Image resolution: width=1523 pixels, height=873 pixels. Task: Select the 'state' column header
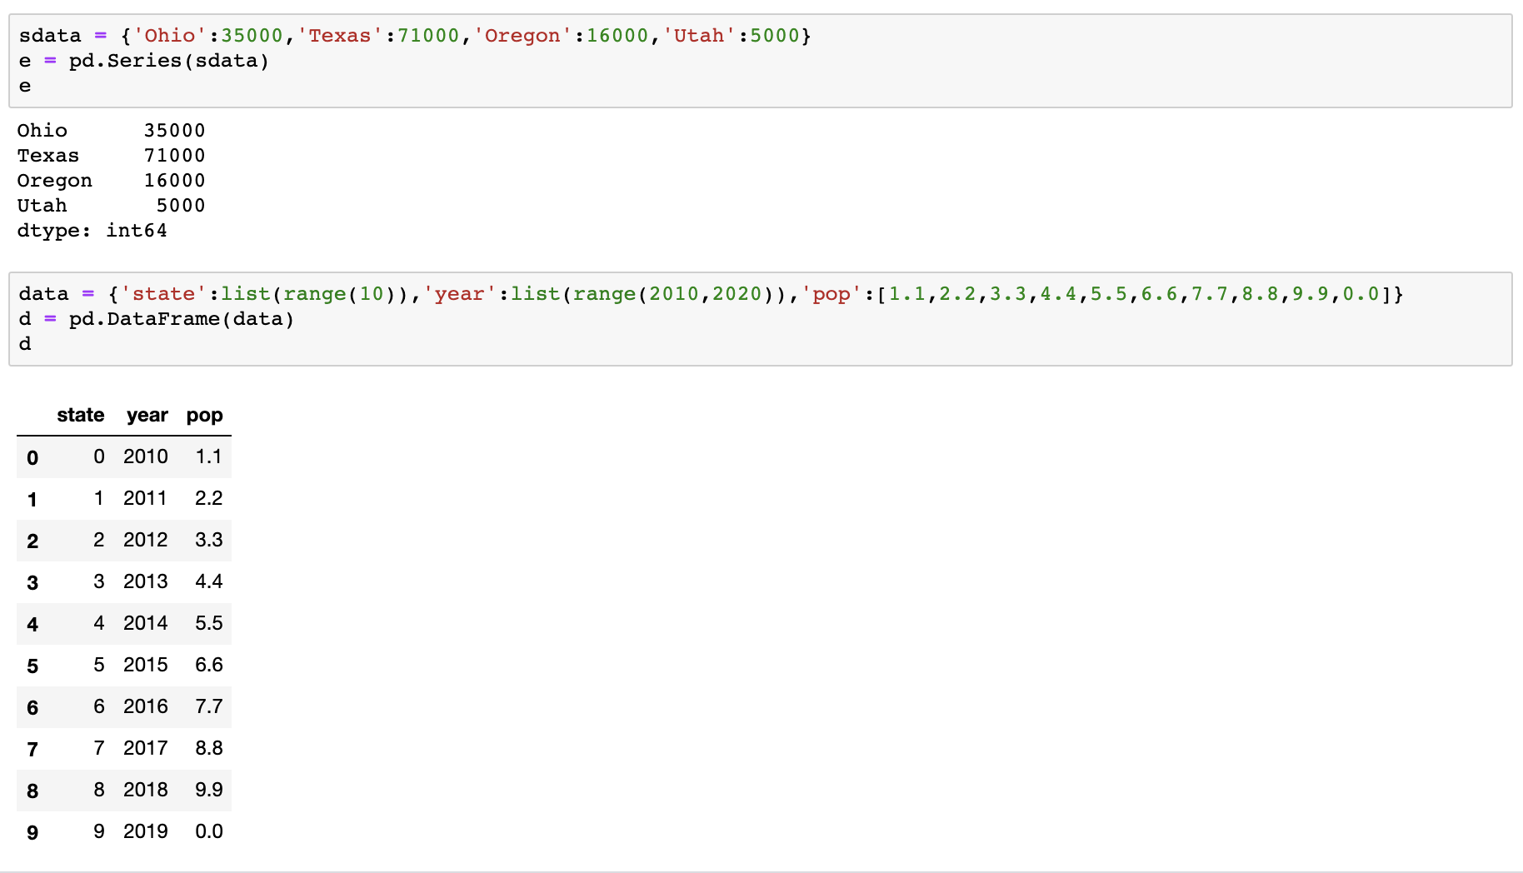81,415
